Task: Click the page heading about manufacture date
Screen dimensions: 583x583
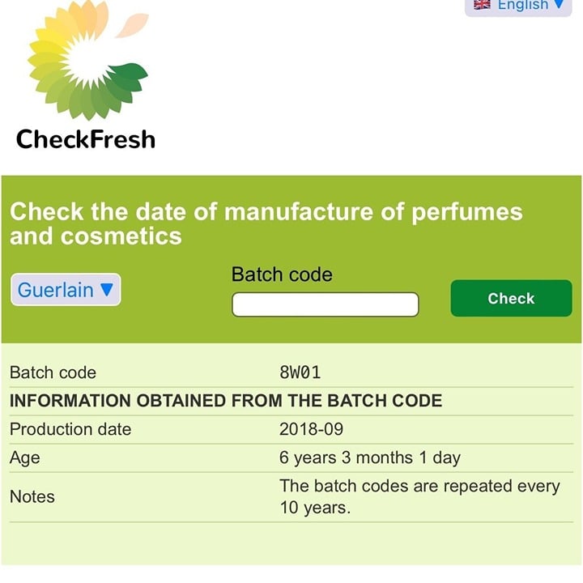Action: pos(266,223)
